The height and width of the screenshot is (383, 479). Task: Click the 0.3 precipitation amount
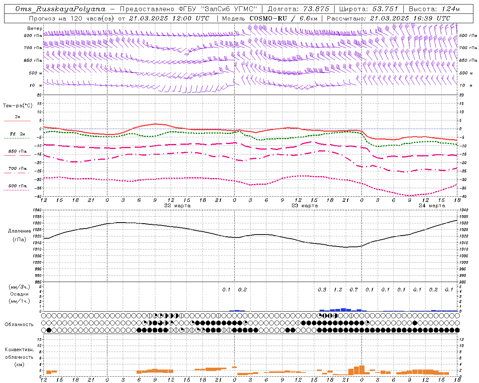[322, 289]
